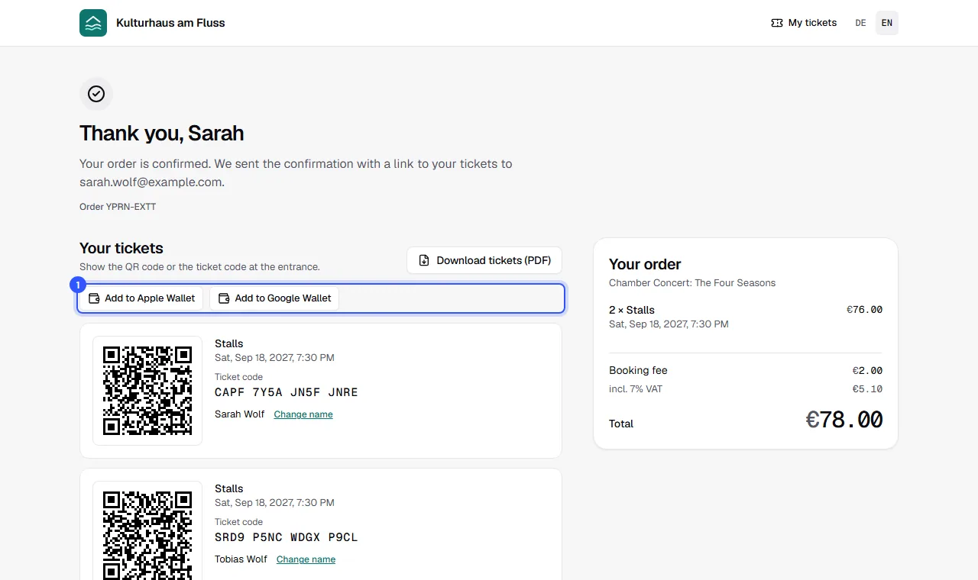Select ticket code SRD9 P5NC WDGX P9CL
The height and width of the screenshot is (580, 978).
(x=287, y=537)
